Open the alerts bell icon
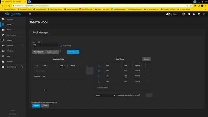The width and height of the screenshot is (208, 117). click(x=194, y=14)
